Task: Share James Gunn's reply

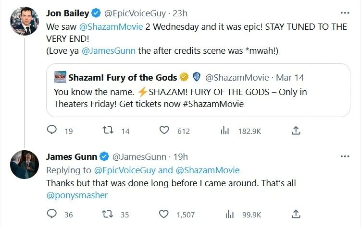Action: pos(296,214)
